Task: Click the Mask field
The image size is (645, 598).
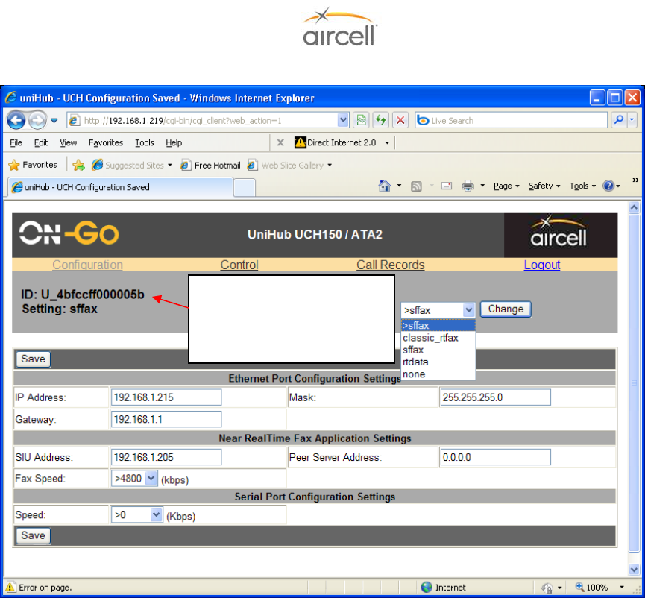Action: (x=495, y=397)
